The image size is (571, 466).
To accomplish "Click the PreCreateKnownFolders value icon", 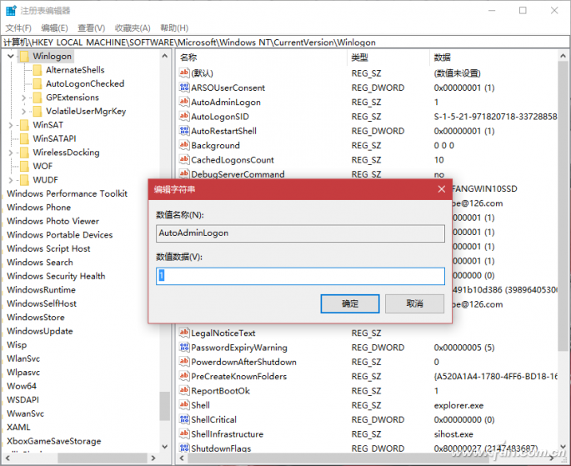I will [x=184, y=376].
